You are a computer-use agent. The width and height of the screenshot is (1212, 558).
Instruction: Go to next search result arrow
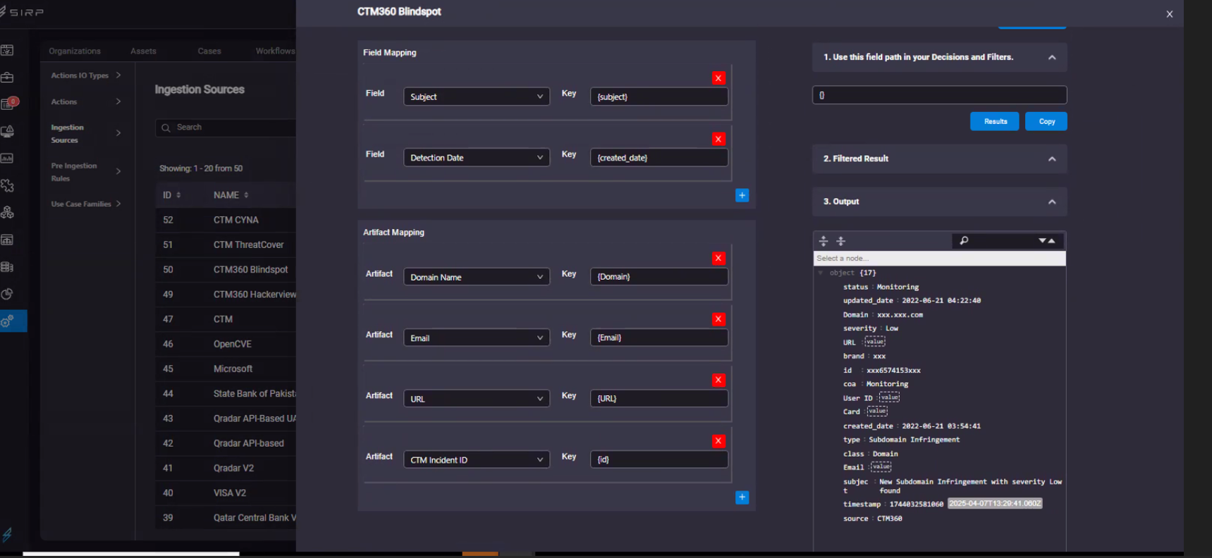tap(1042, 241)
